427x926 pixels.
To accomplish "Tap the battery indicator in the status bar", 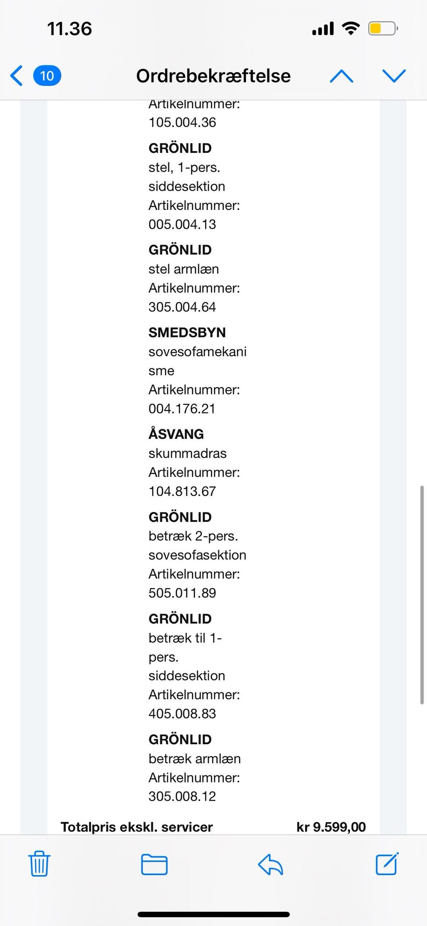I will [x=383, y=29].
